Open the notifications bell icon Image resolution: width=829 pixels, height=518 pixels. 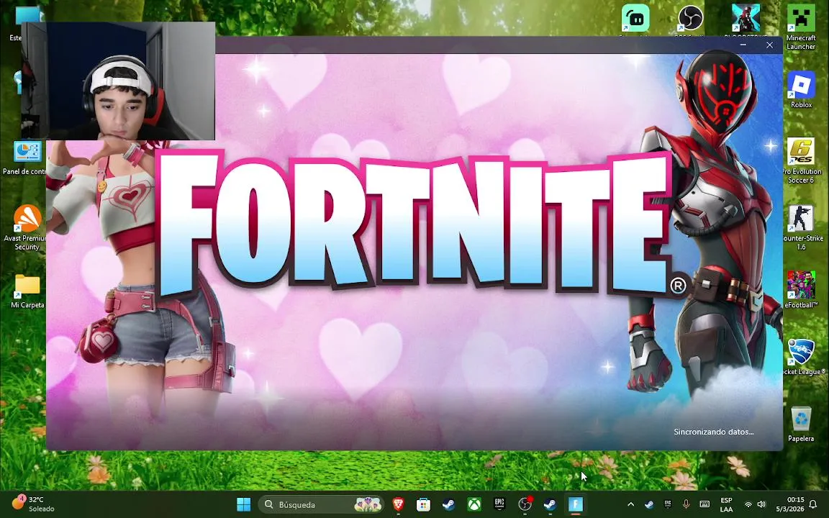[813, 504]
